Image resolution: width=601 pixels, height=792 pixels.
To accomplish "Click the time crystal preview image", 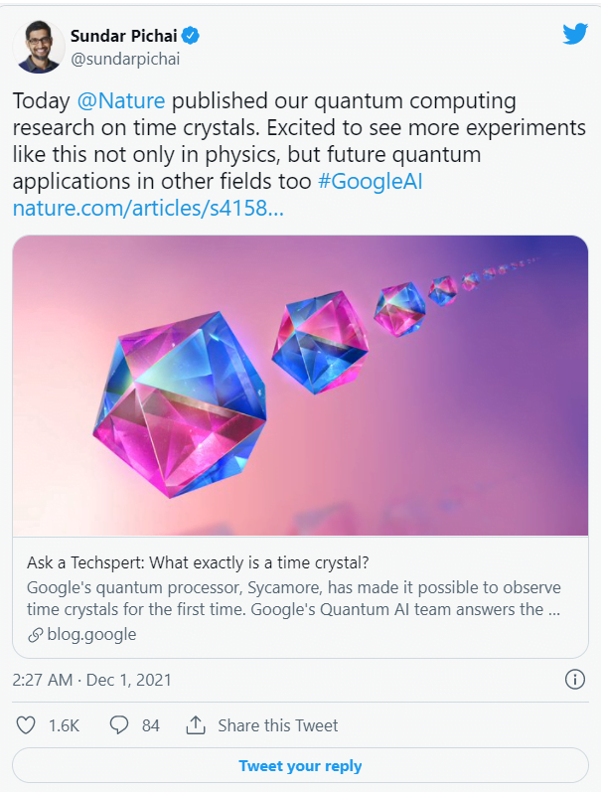I will [x=300, y=386].
